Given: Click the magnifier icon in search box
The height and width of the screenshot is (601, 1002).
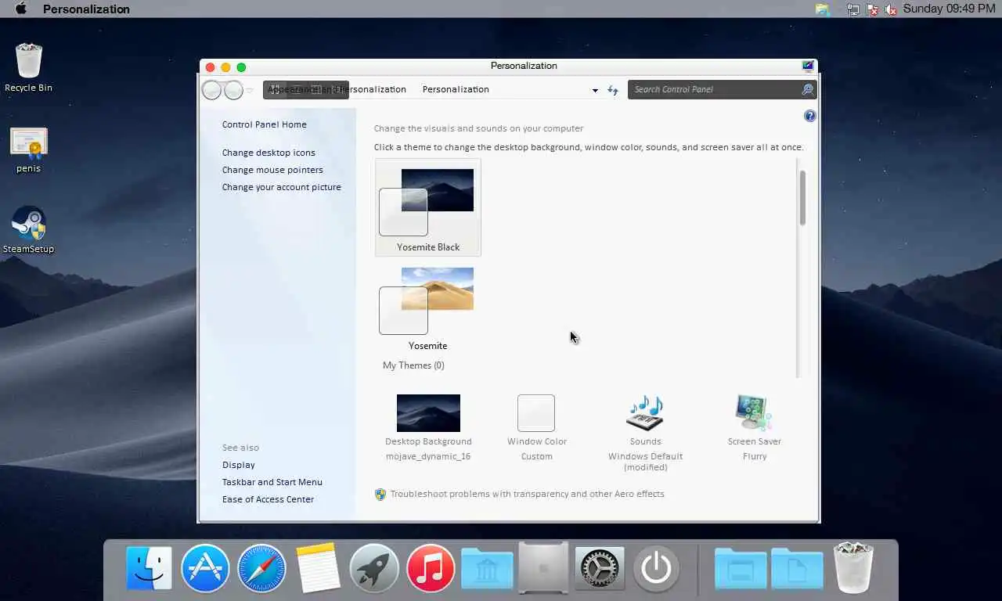Looking at the screenshot, I should coord(807,89).
